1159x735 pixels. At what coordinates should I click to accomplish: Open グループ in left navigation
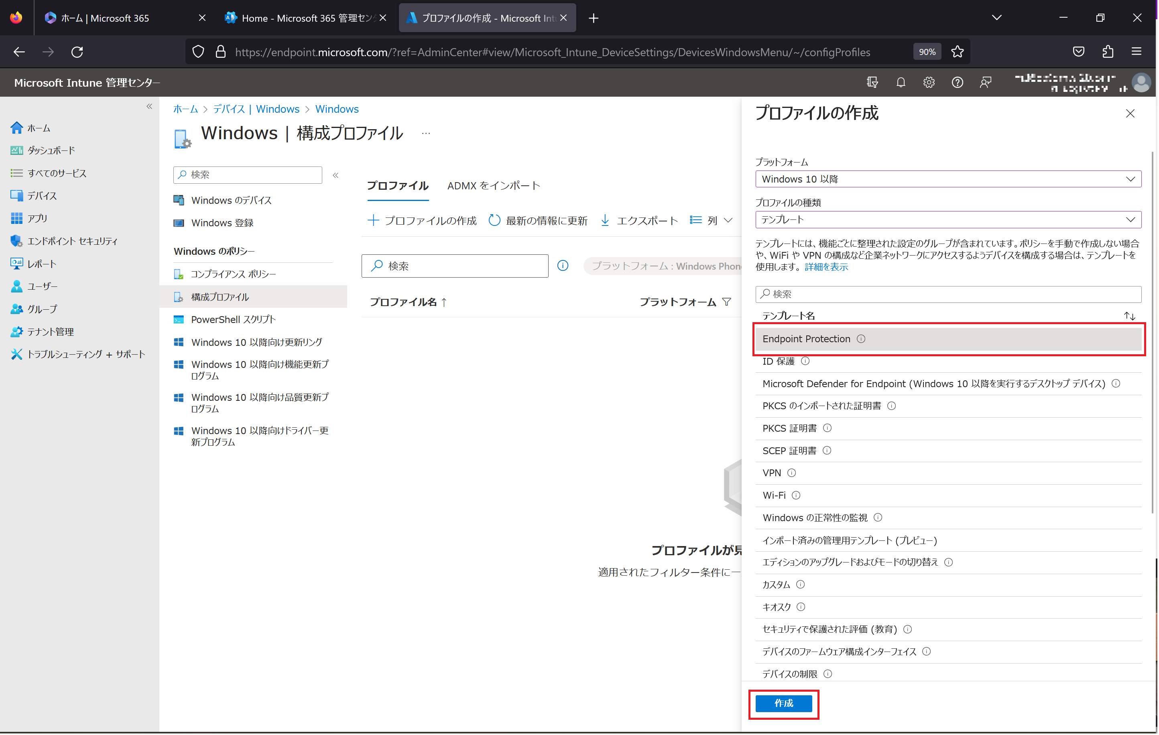pyautogui.click(x=33, y=309)
